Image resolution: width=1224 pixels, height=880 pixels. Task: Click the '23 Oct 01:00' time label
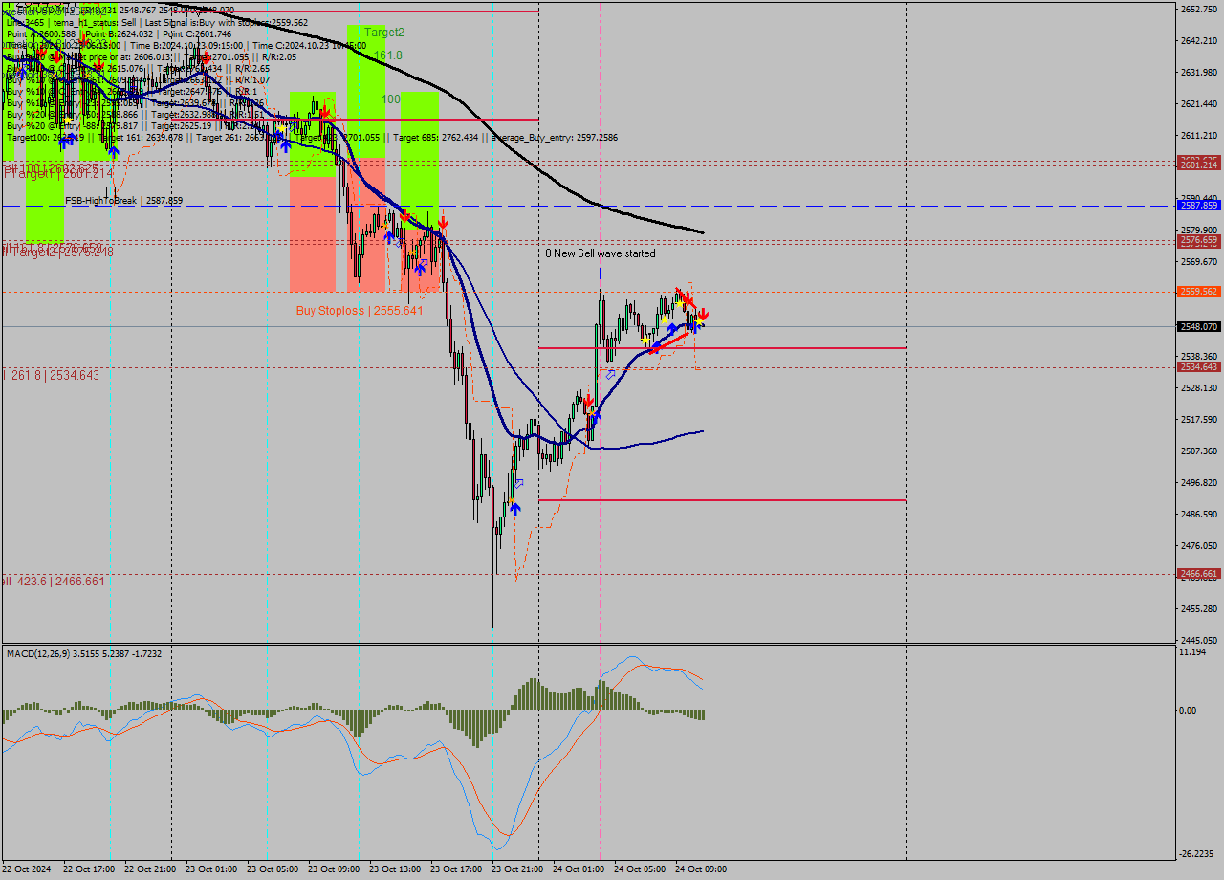(x=212, y=869)
